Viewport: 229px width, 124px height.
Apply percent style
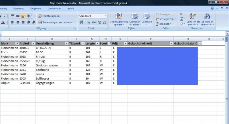click(89, 23)
